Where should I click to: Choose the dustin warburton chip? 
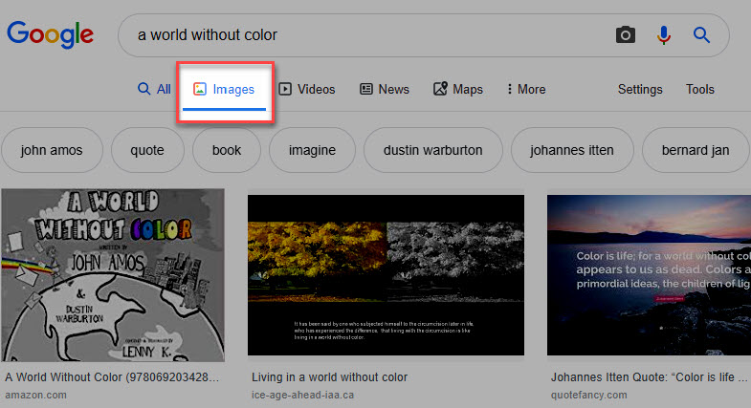tap(432, 150)
